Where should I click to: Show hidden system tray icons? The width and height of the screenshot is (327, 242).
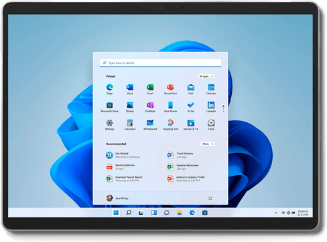coord(276,213)
